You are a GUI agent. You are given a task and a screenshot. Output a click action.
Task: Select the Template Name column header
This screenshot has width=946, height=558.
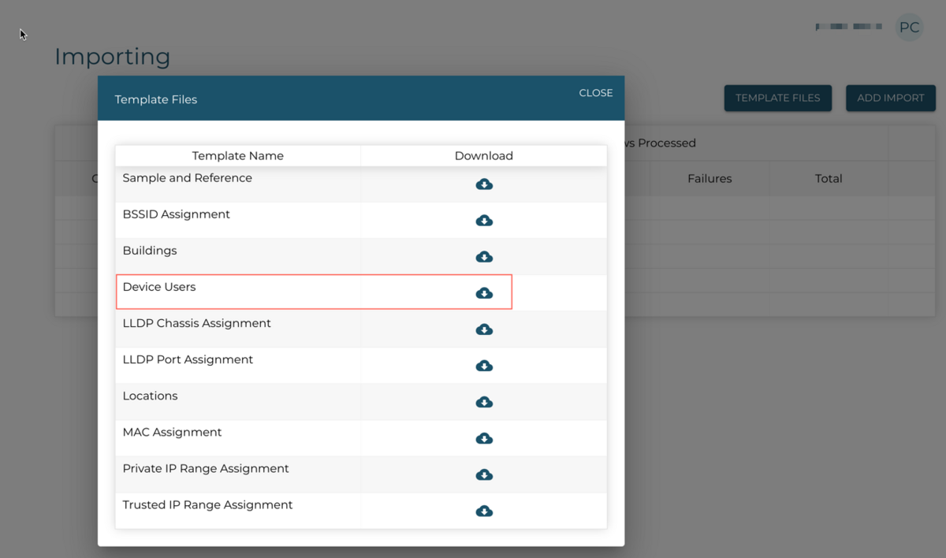pos(238,156)
